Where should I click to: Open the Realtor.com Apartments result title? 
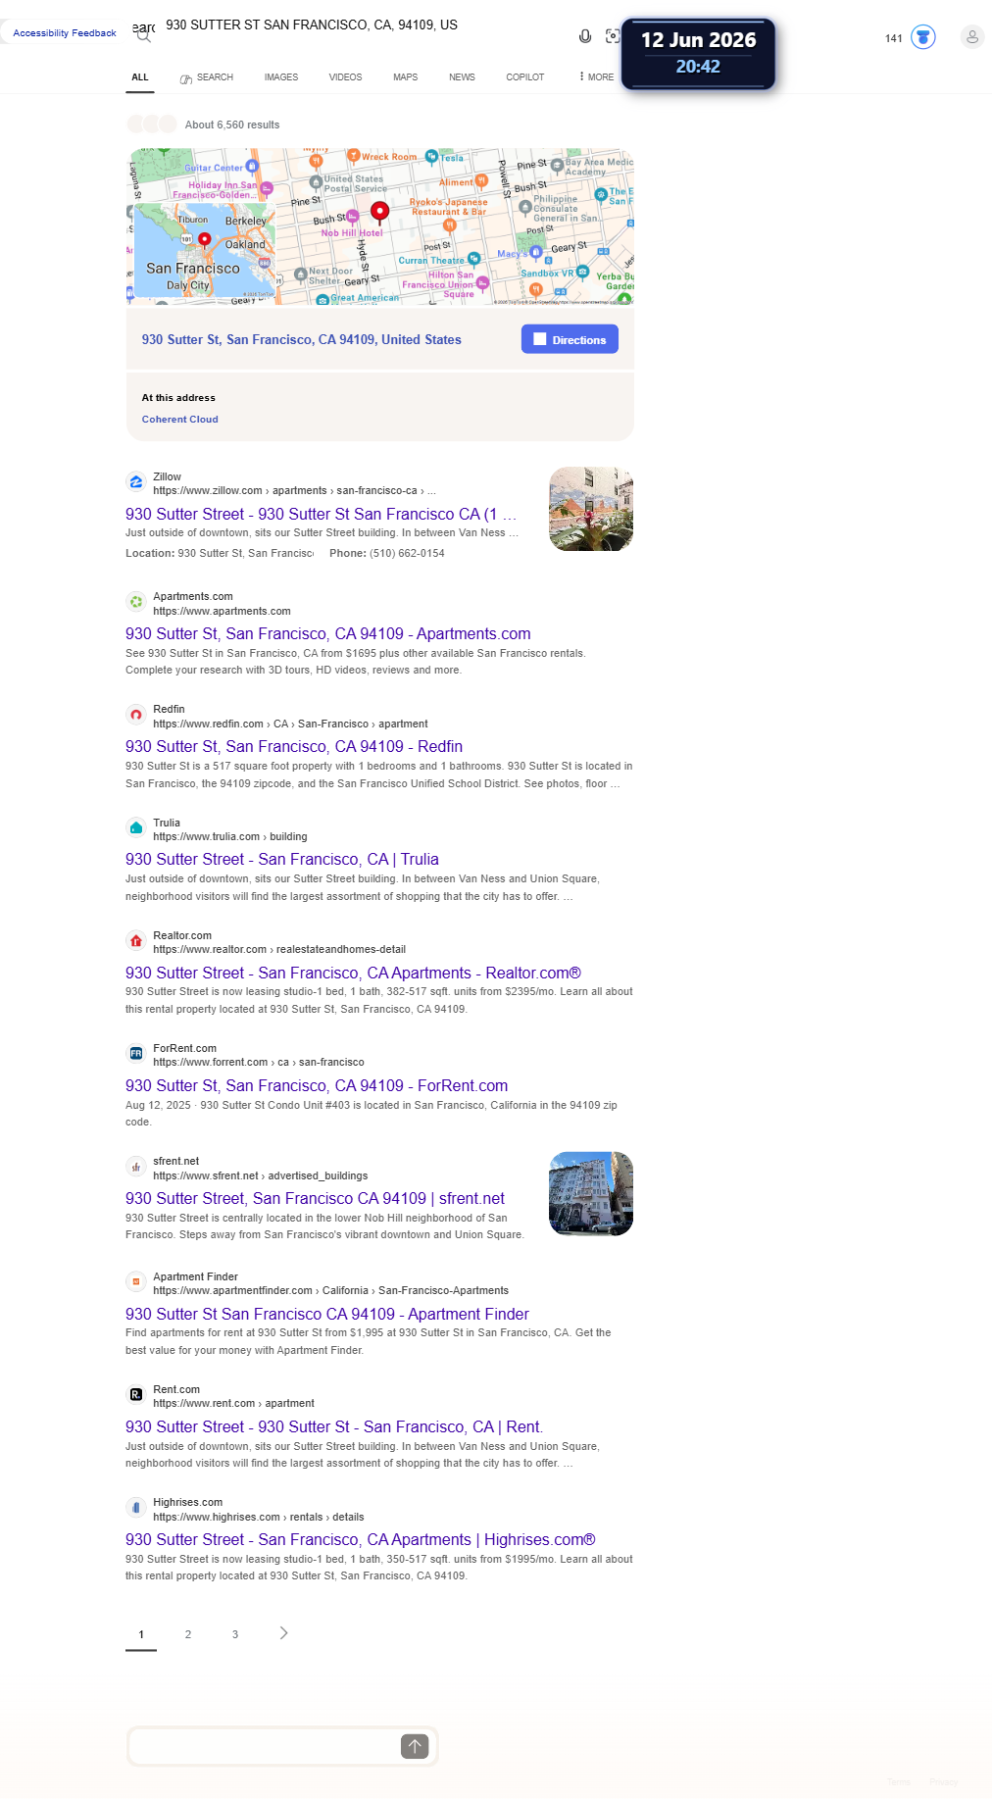(x=354, y=974)
